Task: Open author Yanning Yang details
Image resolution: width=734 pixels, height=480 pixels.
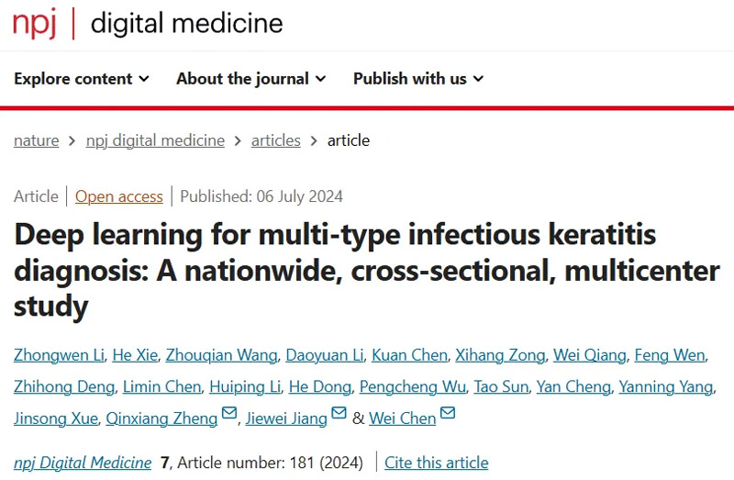Action: pos(666,386)
